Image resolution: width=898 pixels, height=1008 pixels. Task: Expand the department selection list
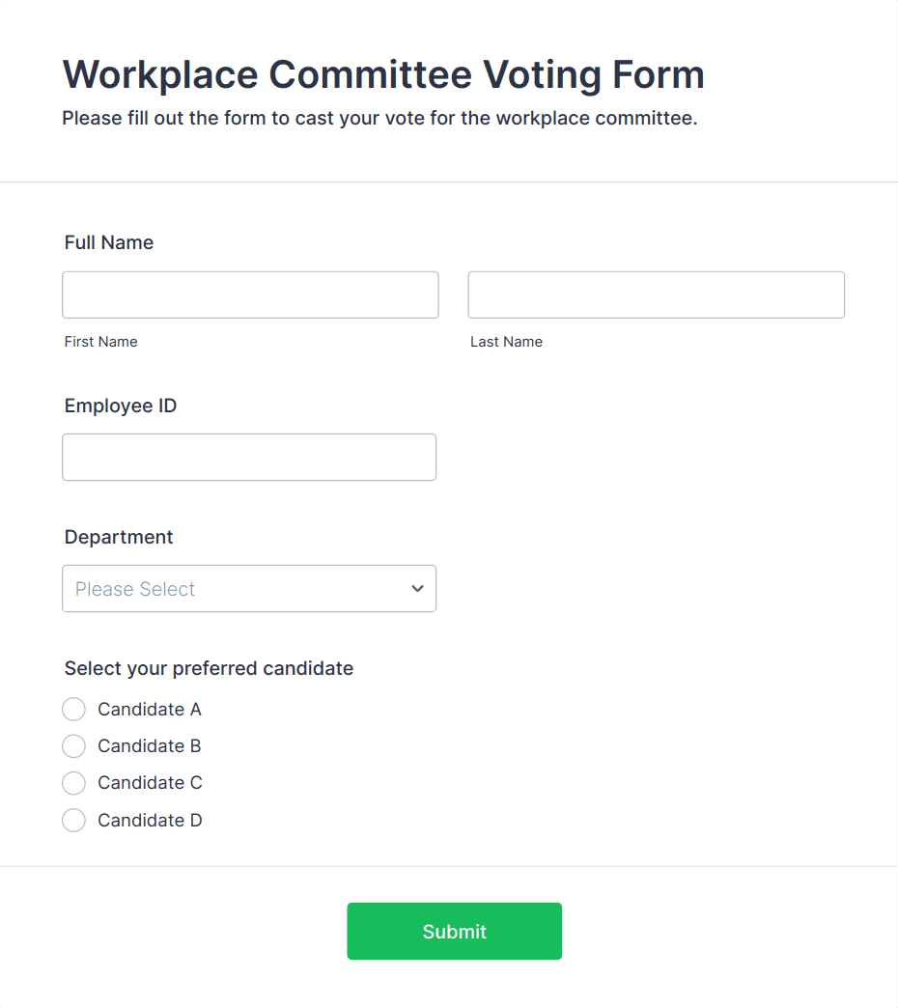click(x=249, y=588)
